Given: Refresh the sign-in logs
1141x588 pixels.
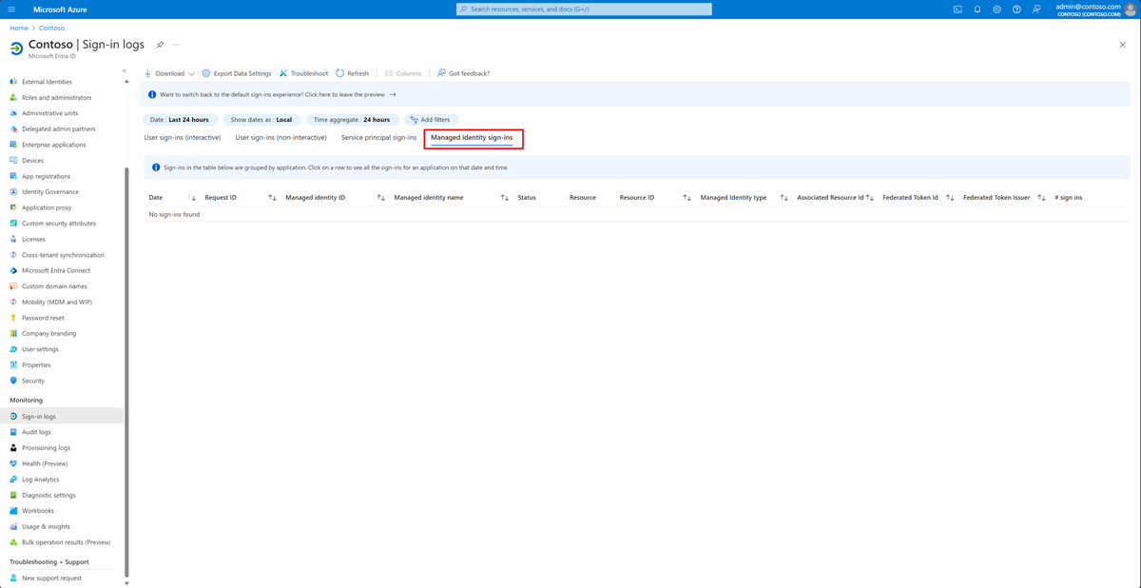Looking at the screenshot, I should tap(352, 73).
